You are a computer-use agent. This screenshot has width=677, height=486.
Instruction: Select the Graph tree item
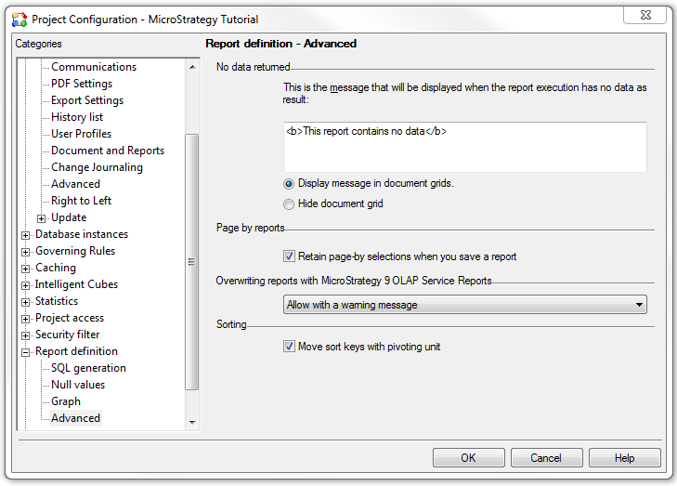(x=66, y=401)
